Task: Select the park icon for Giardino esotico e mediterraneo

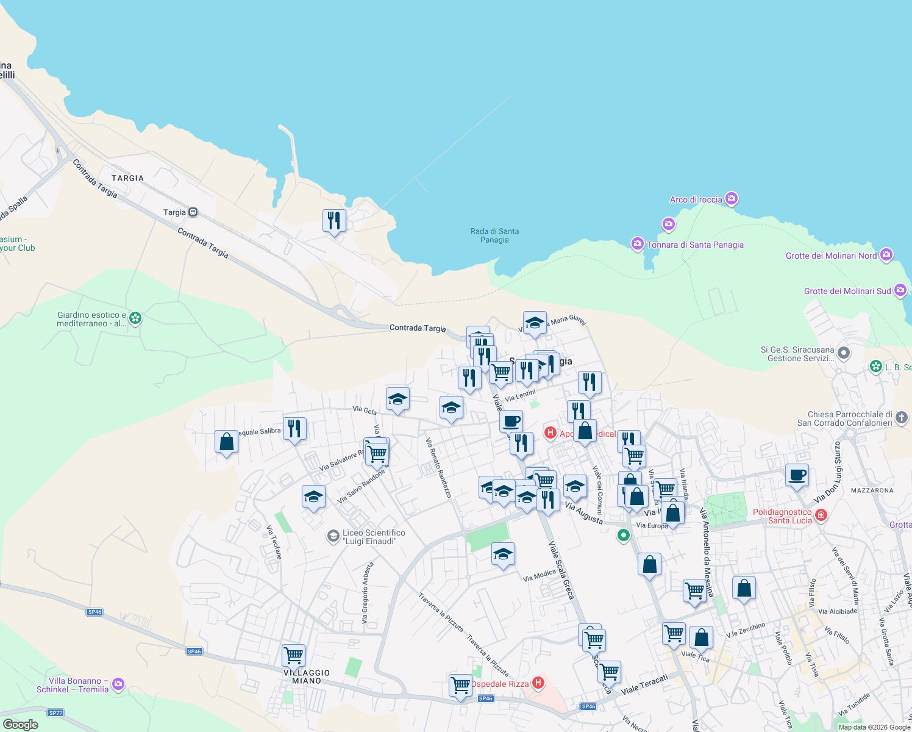Action: click(134, 318)
